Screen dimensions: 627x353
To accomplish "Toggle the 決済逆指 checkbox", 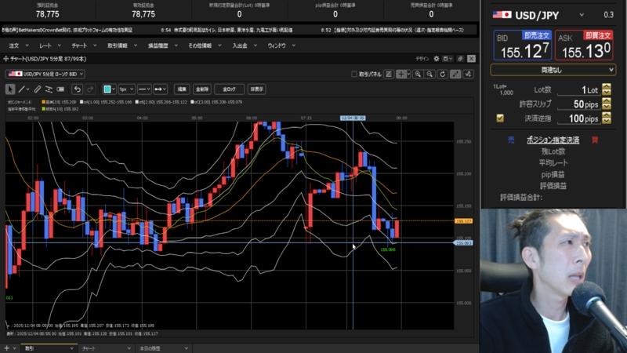I will coord(500,118).
